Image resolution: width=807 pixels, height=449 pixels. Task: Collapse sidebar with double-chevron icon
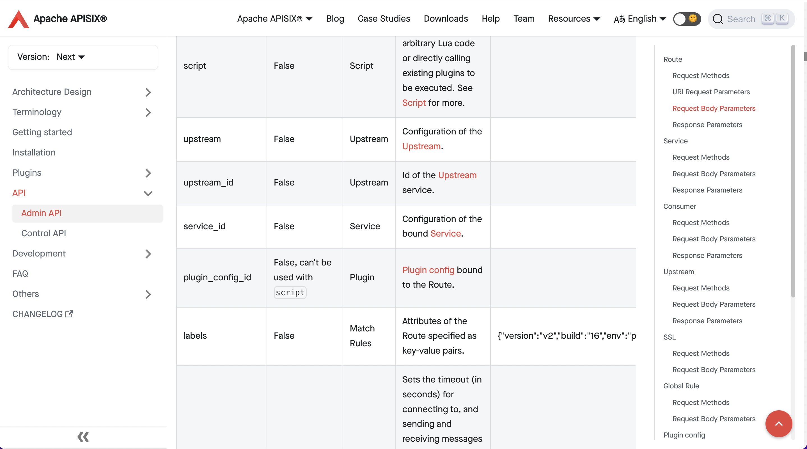point(83,437)
